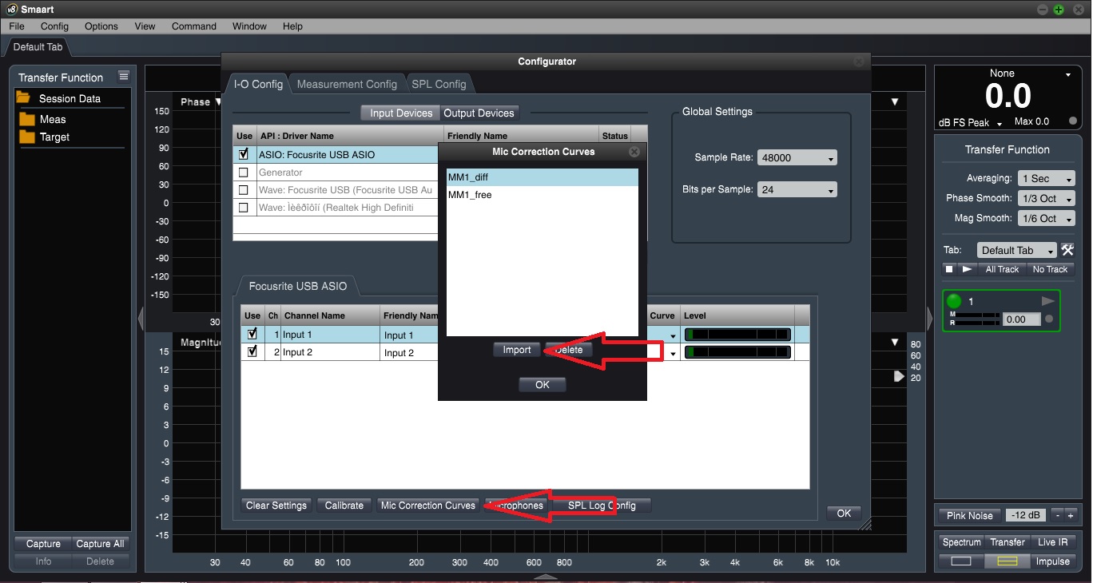The image size is (1093, 583).
Task: Close the Mic Correction Curves dialog
Action: click(x=634, y=152)
